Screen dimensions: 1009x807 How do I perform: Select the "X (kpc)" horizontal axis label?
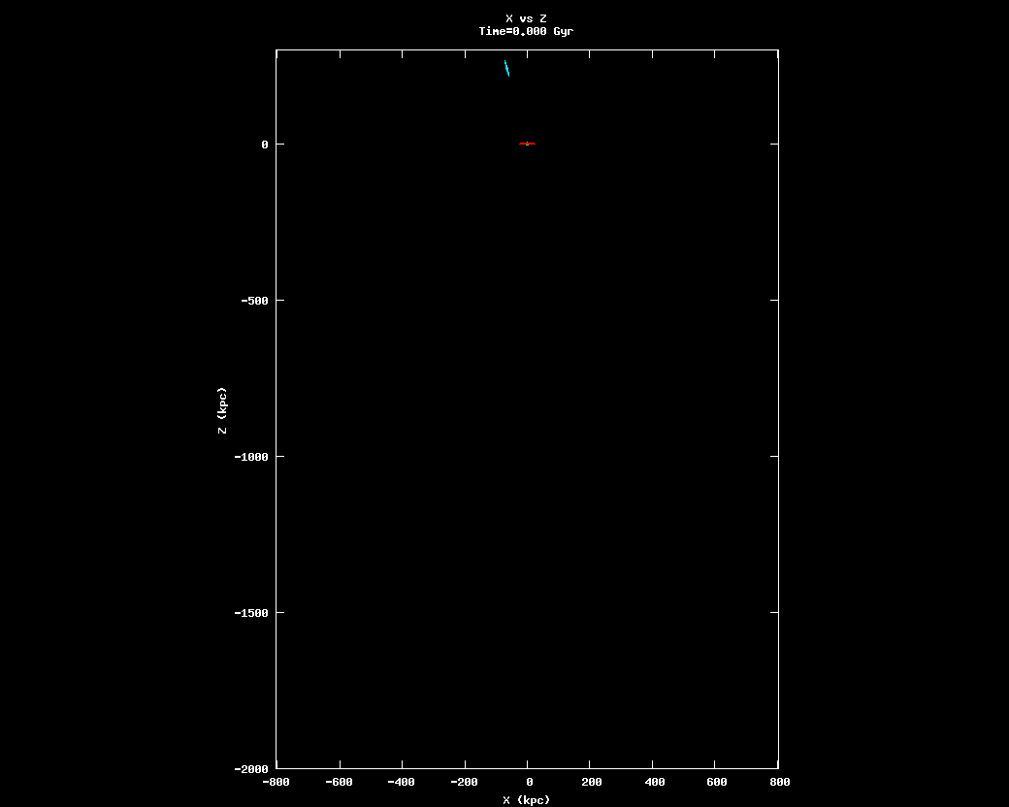526,800
